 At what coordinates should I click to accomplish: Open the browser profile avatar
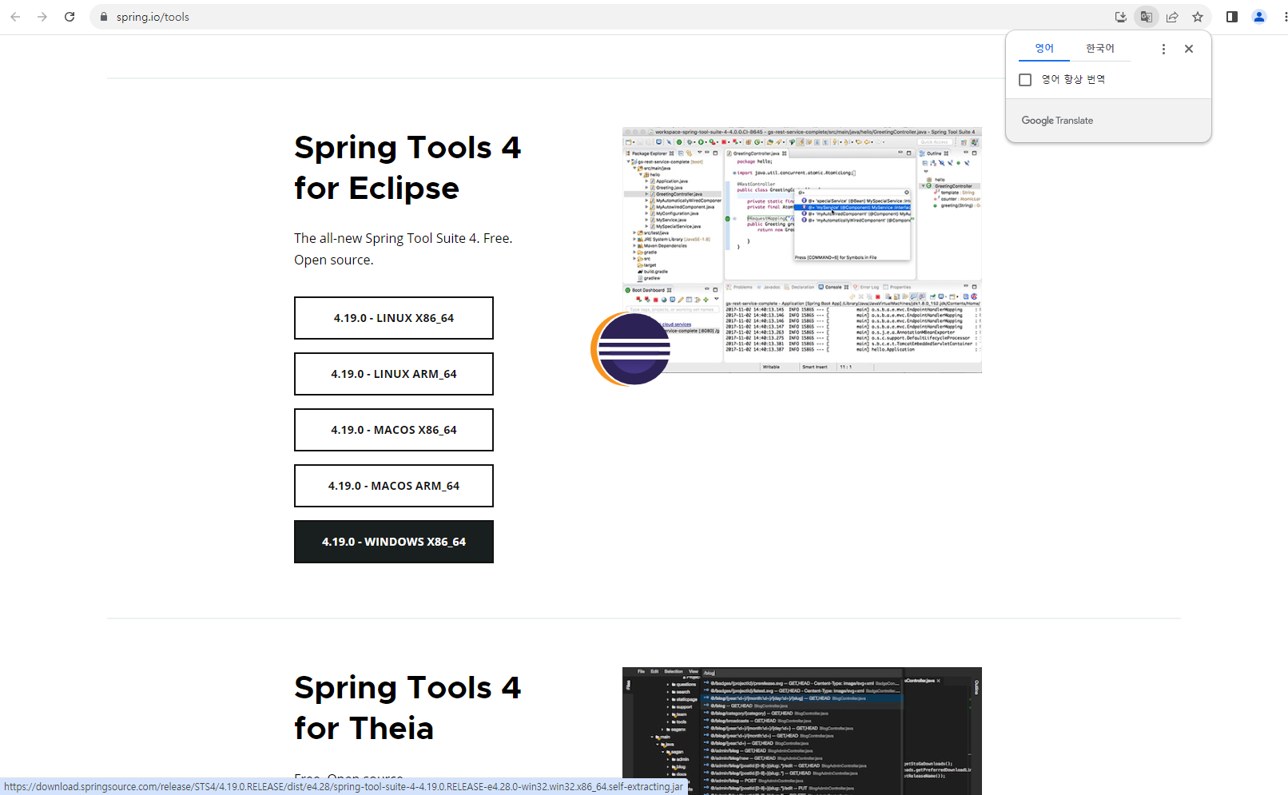pos(1258,16)
